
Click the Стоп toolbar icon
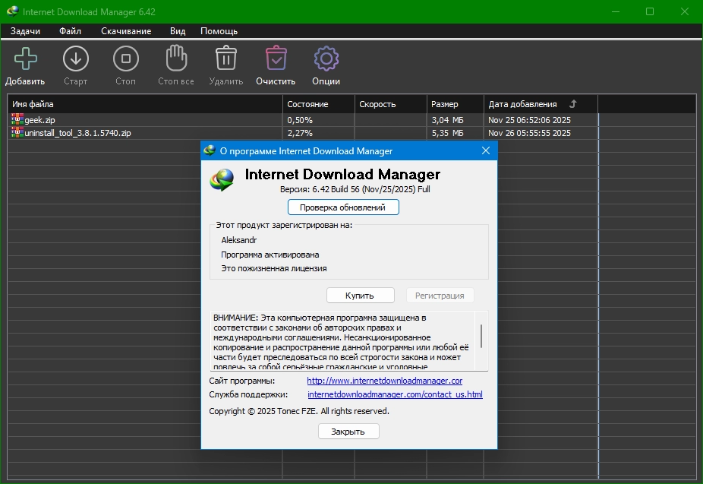[x=125, y=59]
